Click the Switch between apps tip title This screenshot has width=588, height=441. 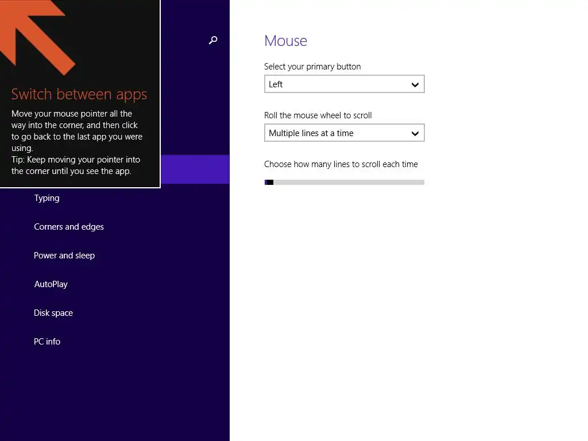click(x=79, y=94)
